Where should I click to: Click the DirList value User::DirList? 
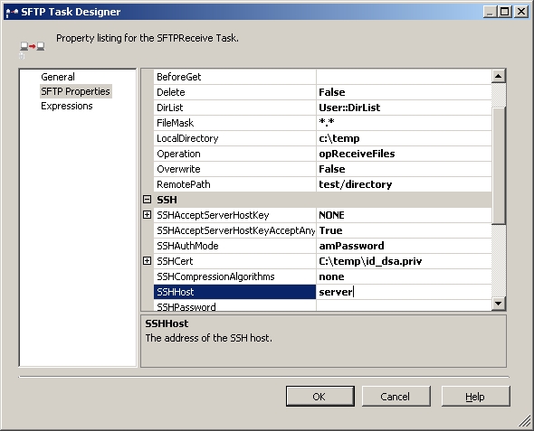tap(404, 108)
